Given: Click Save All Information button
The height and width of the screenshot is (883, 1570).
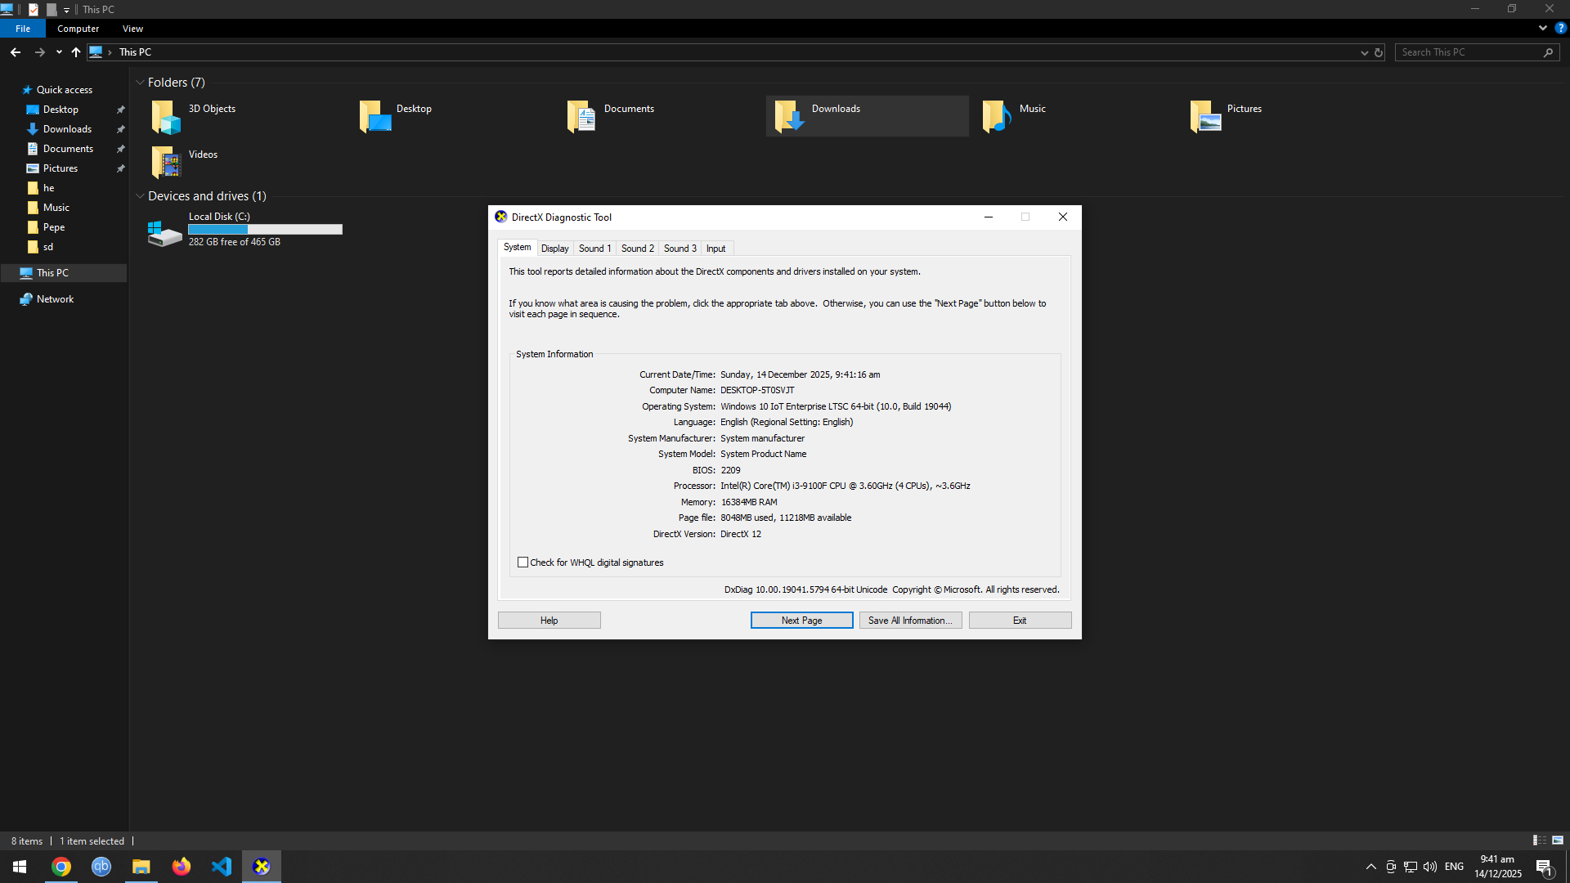Looking at the screenshot, I should [x=910, y=621].
